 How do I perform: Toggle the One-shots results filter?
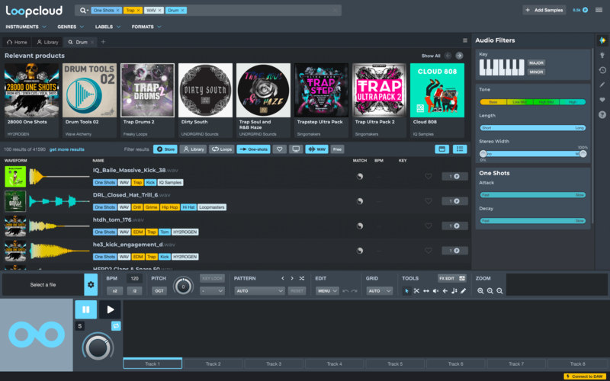(x=253, y=149)
